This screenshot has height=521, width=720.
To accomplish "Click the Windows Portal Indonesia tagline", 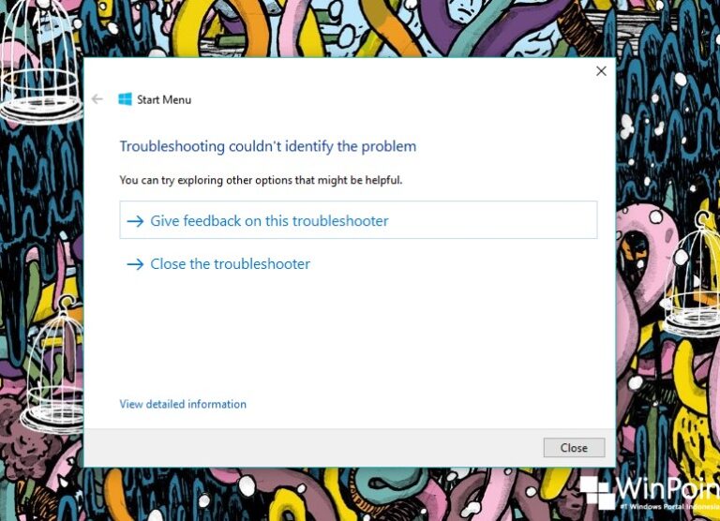I will (670, 506).
